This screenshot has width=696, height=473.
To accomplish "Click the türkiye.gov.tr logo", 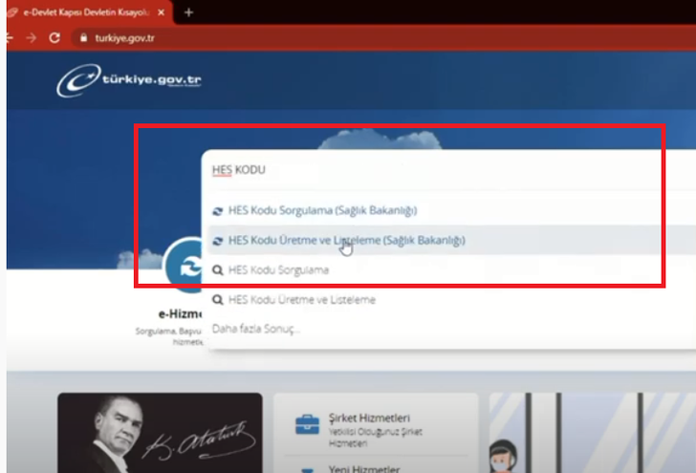I will [x=129, y=80].
